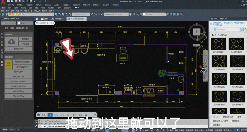Open the 默认 dropdown in tool panel
The image size is (247, 132).
25,23
